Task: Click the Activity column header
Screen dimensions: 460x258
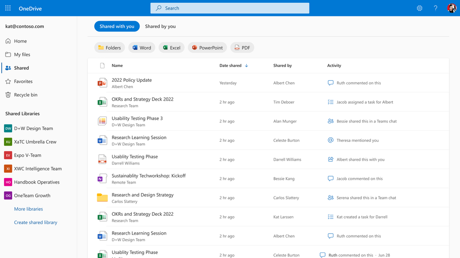Action: tap(334, 66)
